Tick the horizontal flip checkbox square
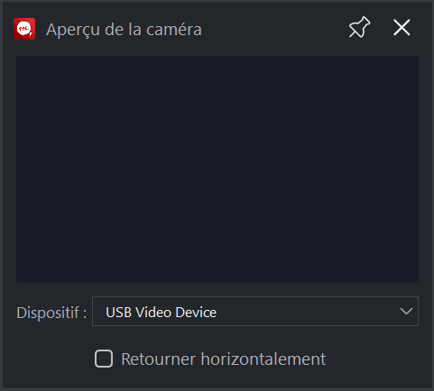Image resolution: width=434 pixels, height=391 pixels. [x=104, y=359]
